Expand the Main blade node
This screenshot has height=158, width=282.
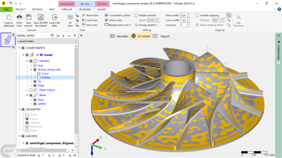tap(31, 100)
